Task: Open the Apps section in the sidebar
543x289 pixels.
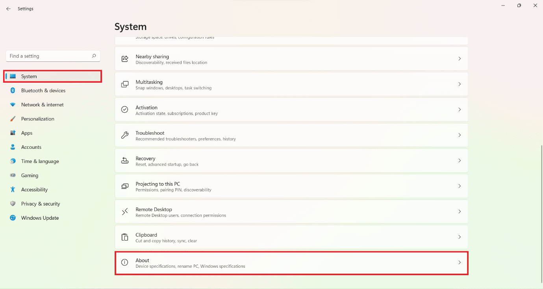Action: tap(27, 133)
